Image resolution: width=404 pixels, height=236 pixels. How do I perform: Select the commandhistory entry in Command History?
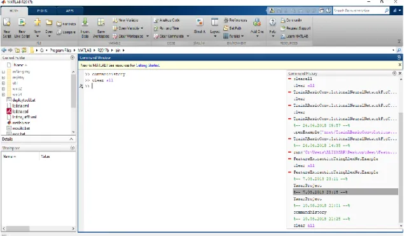pyautogui.click(x=310, y=212)
